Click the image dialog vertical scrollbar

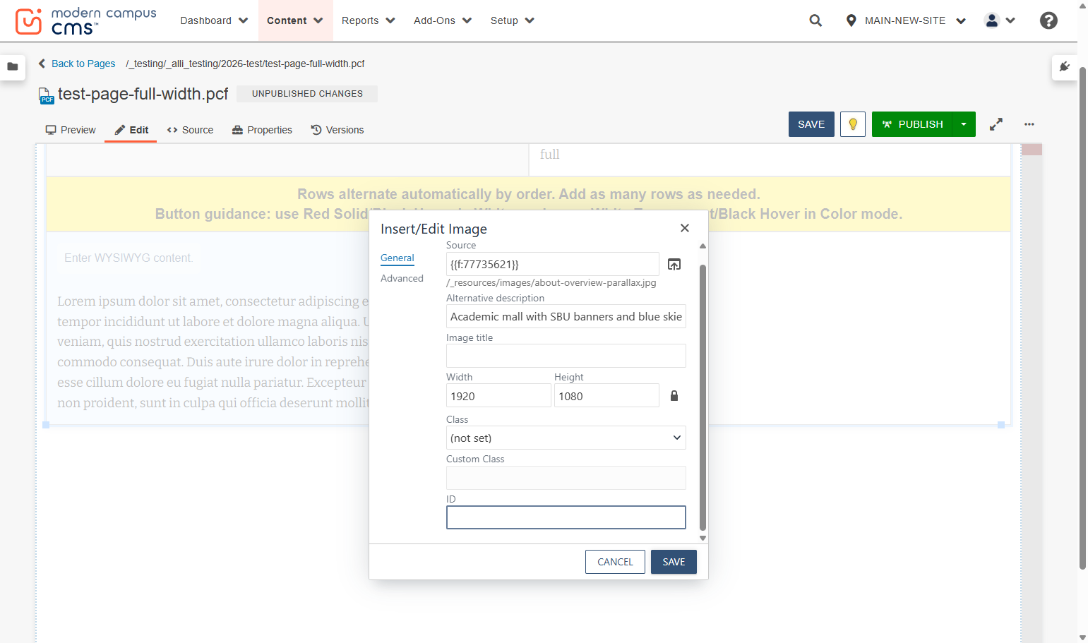[x=703, y=397]
